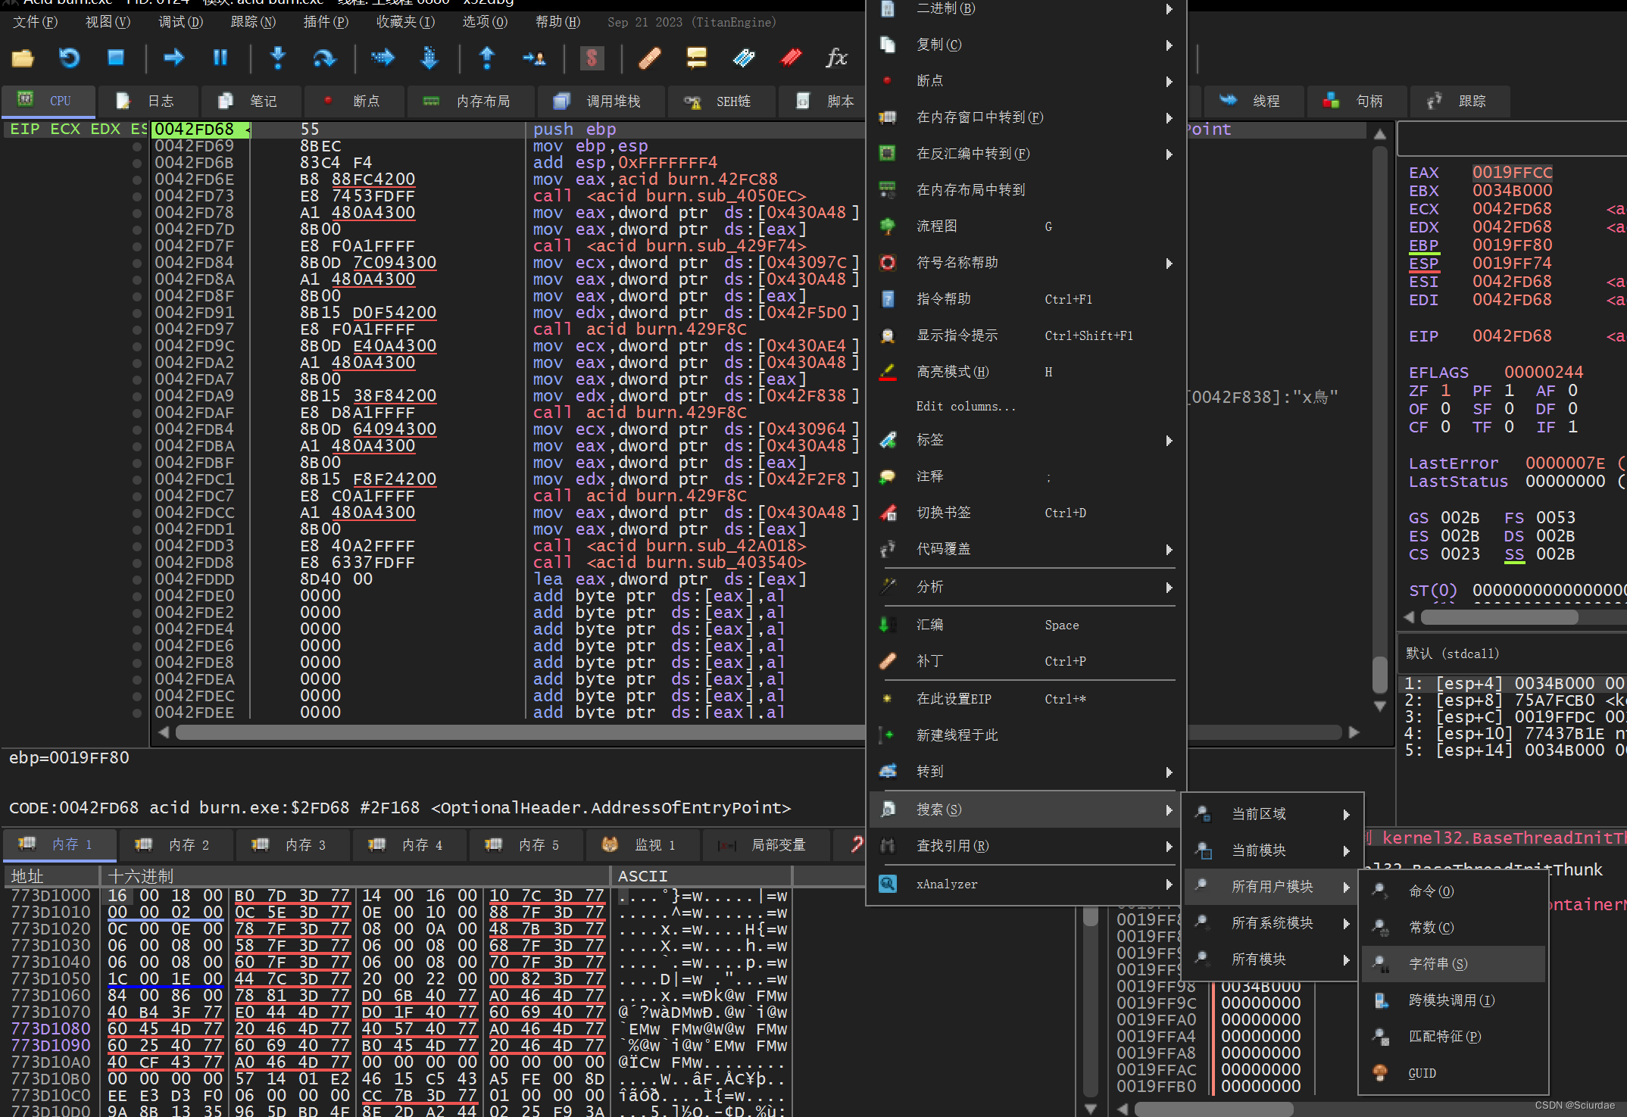Screen dimensions: 1627x1117
Task: Toggle breakpoint dot at address 0042FDD8
Action: [137, 563]
